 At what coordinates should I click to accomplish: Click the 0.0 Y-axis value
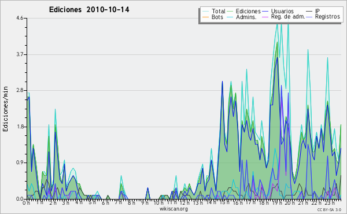20,199
